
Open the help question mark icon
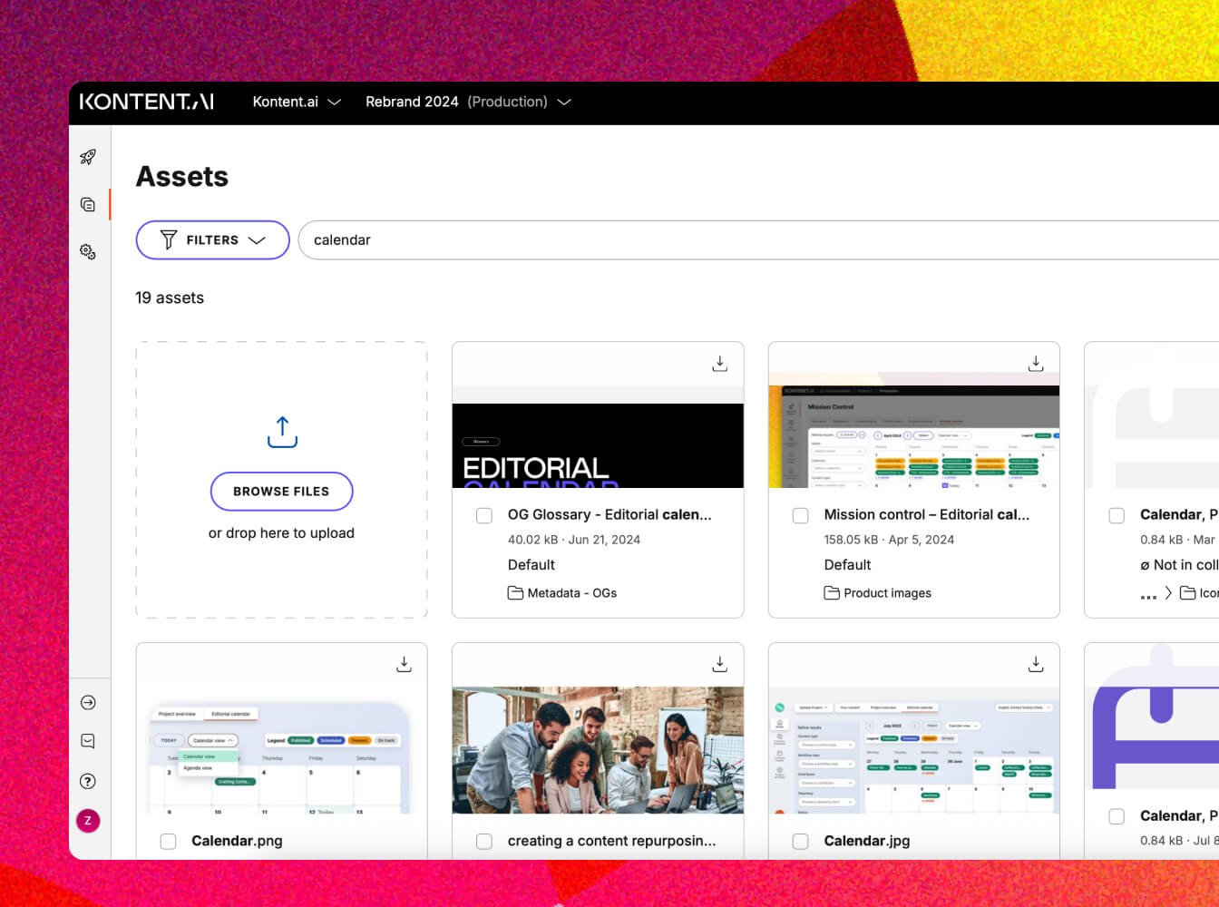tap(88, 781)
